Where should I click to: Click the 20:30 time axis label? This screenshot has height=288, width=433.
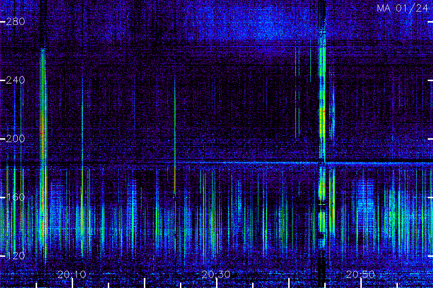point(216,275)
